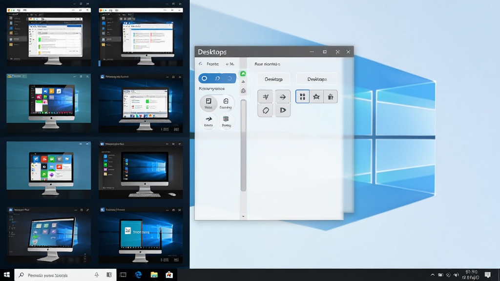
Task: Click the taskbar clock
Action: [x=471, y=275]
